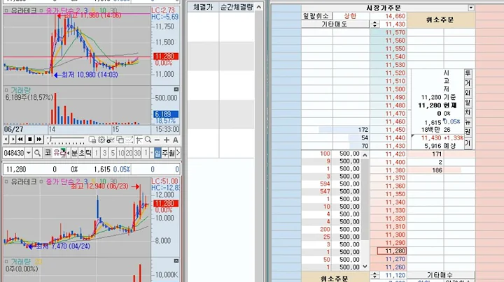Adjust the stepper next to price 11,430
504x282 pixels.
pyautogui.click(x=374, y=24)
